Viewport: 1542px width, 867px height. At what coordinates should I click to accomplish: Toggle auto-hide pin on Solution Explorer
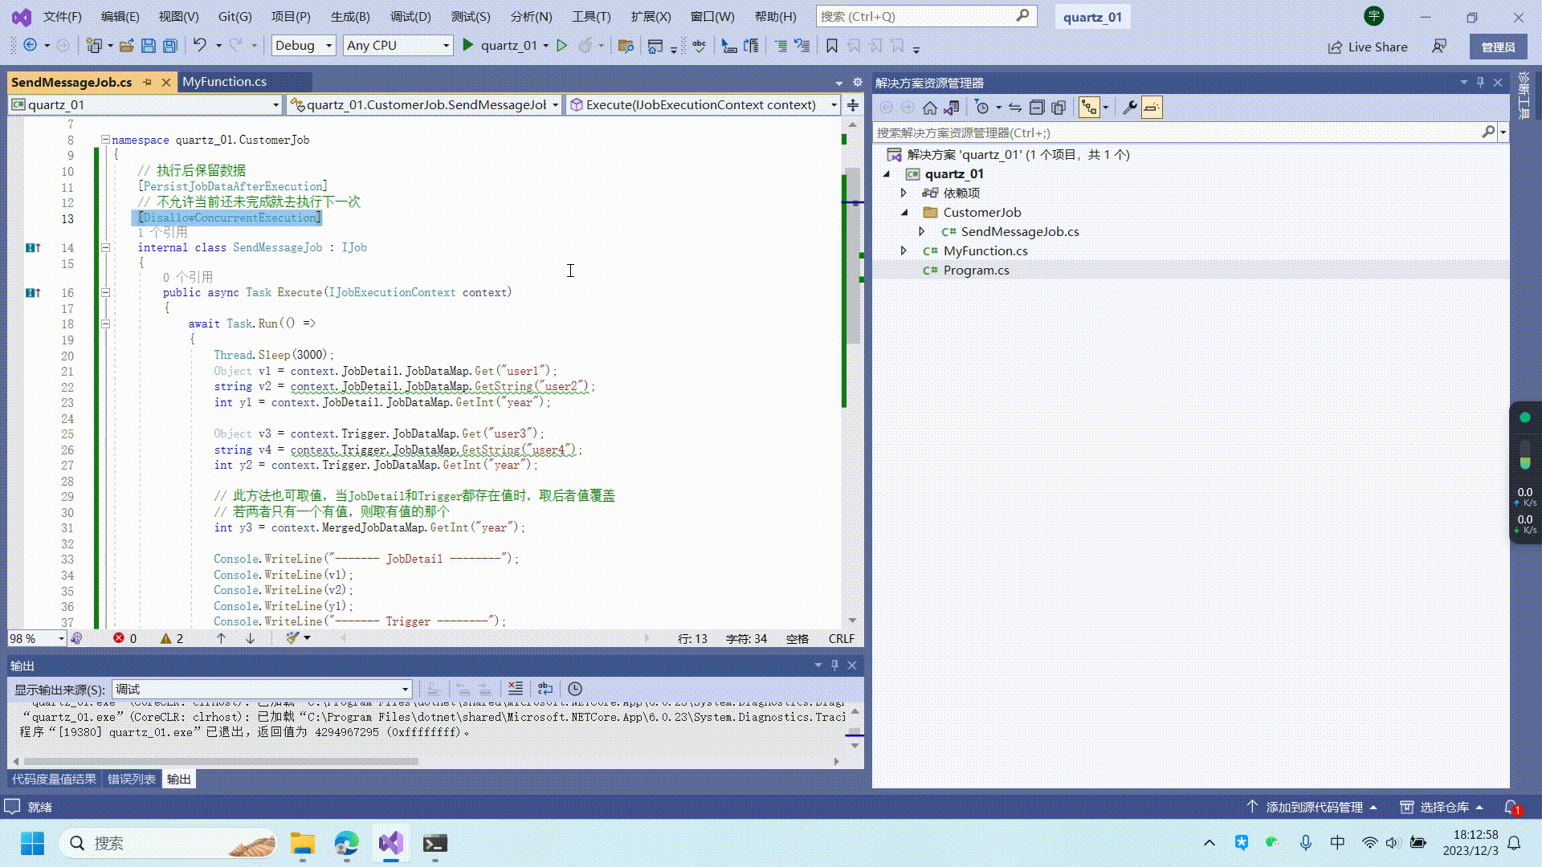pyautogui.click(x=1480, y=83)
